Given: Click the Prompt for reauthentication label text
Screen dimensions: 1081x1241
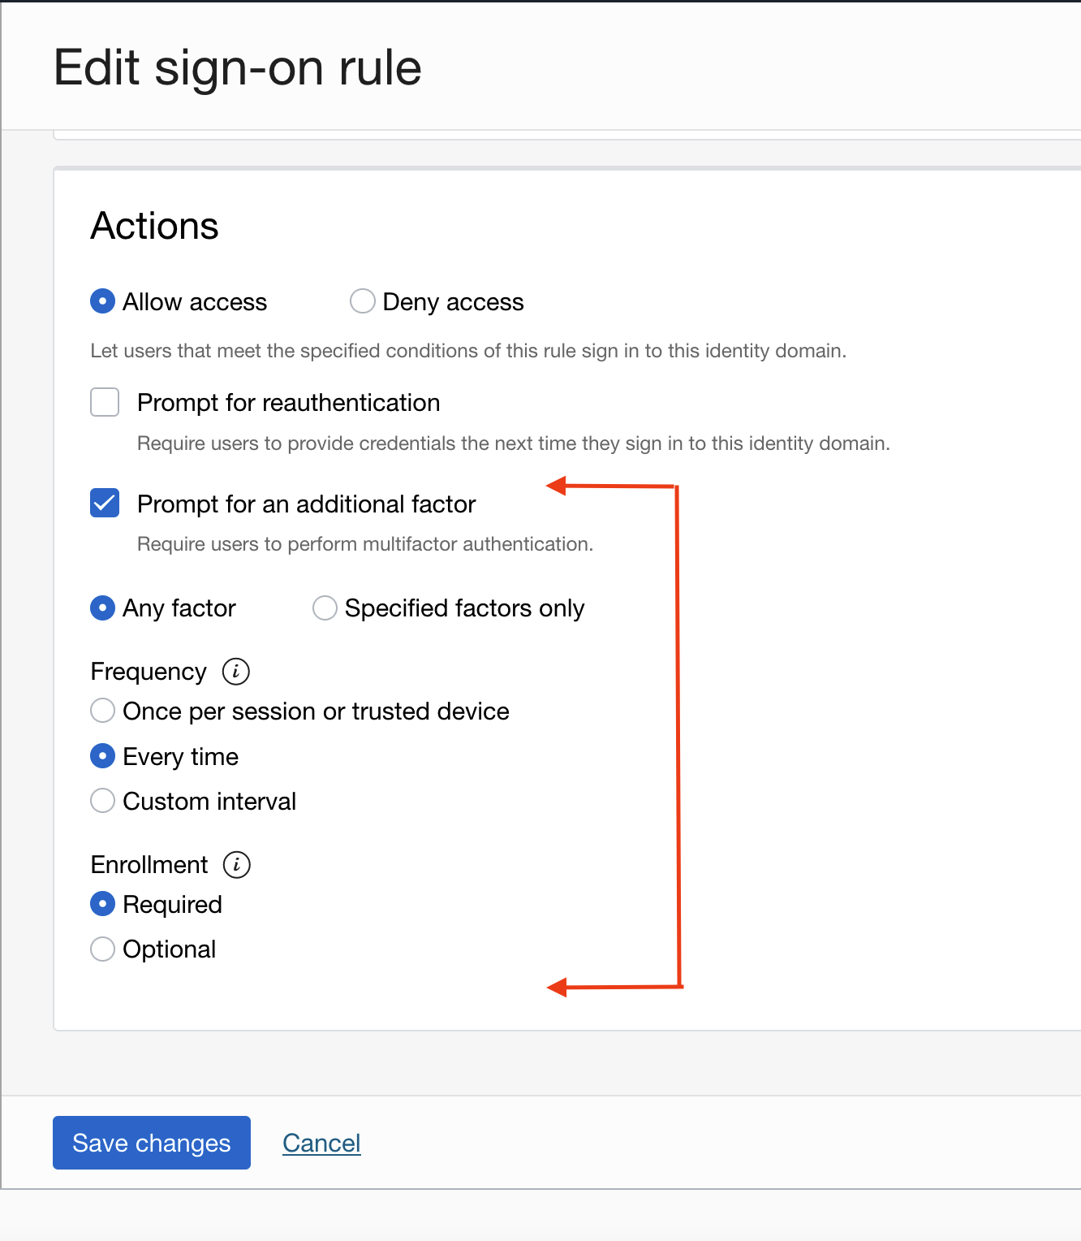Looking at the screenshot, I should (x=288, y=402).
